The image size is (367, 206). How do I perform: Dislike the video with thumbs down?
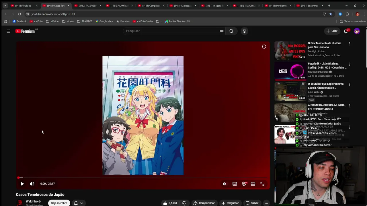click(x=184, y=203)
